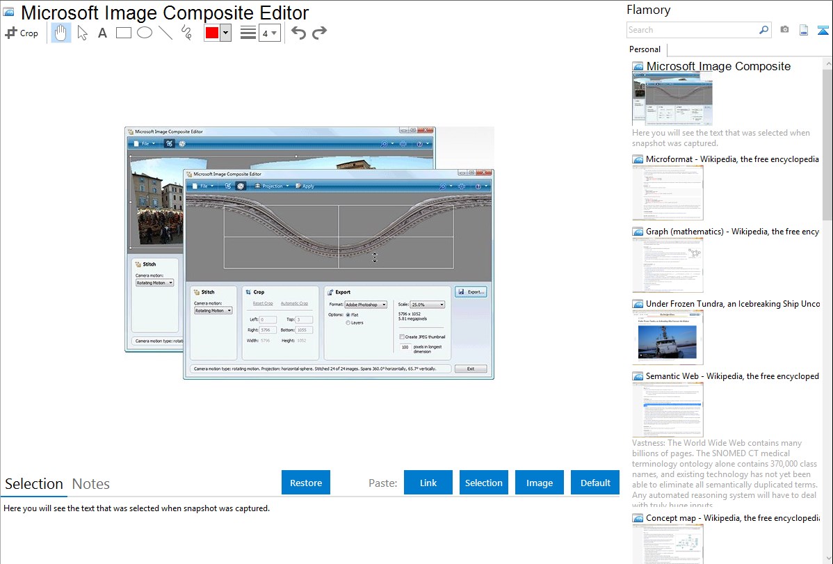Paste as Link
Screen dimensions: 833x564
click(428, 483)
